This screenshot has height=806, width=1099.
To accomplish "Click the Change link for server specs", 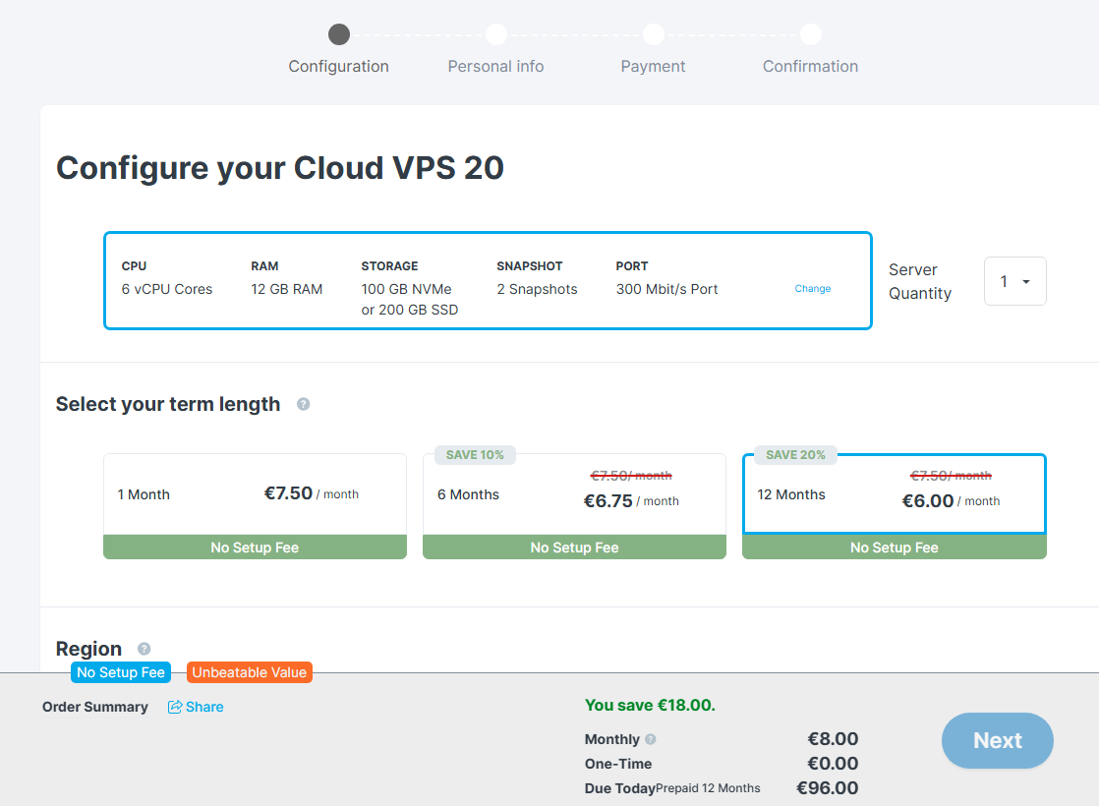I will click(812, 289).
